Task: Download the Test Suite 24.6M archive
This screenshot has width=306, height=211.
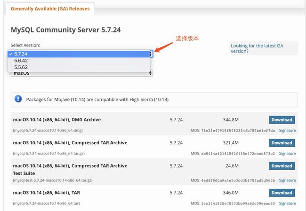Action: point(282,166)
